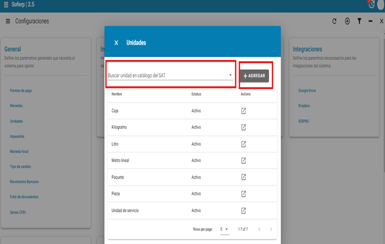Click the Activo status of Caja

click(196, 111)
